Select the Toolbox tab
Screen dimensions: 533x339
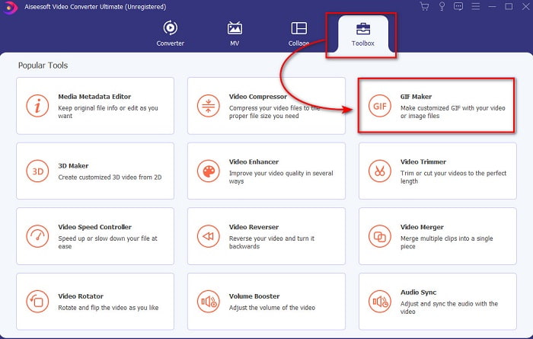(362, 34)
